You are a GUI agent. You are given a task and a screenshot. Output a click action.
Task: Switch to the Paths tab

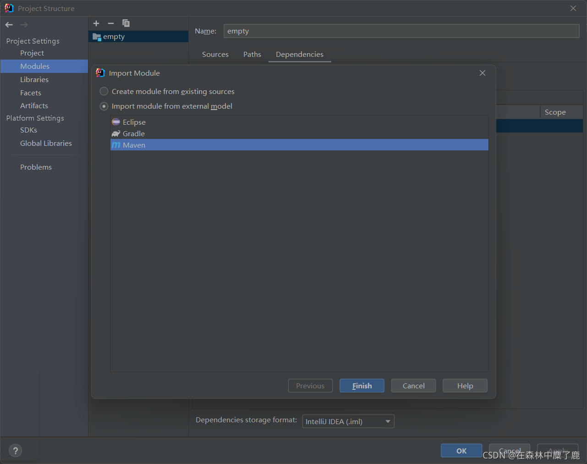coord(252,54)
